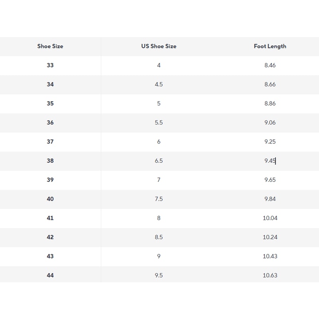Click the US shoe size 9.5 value
319x319 pixels.
coord(159,276)
